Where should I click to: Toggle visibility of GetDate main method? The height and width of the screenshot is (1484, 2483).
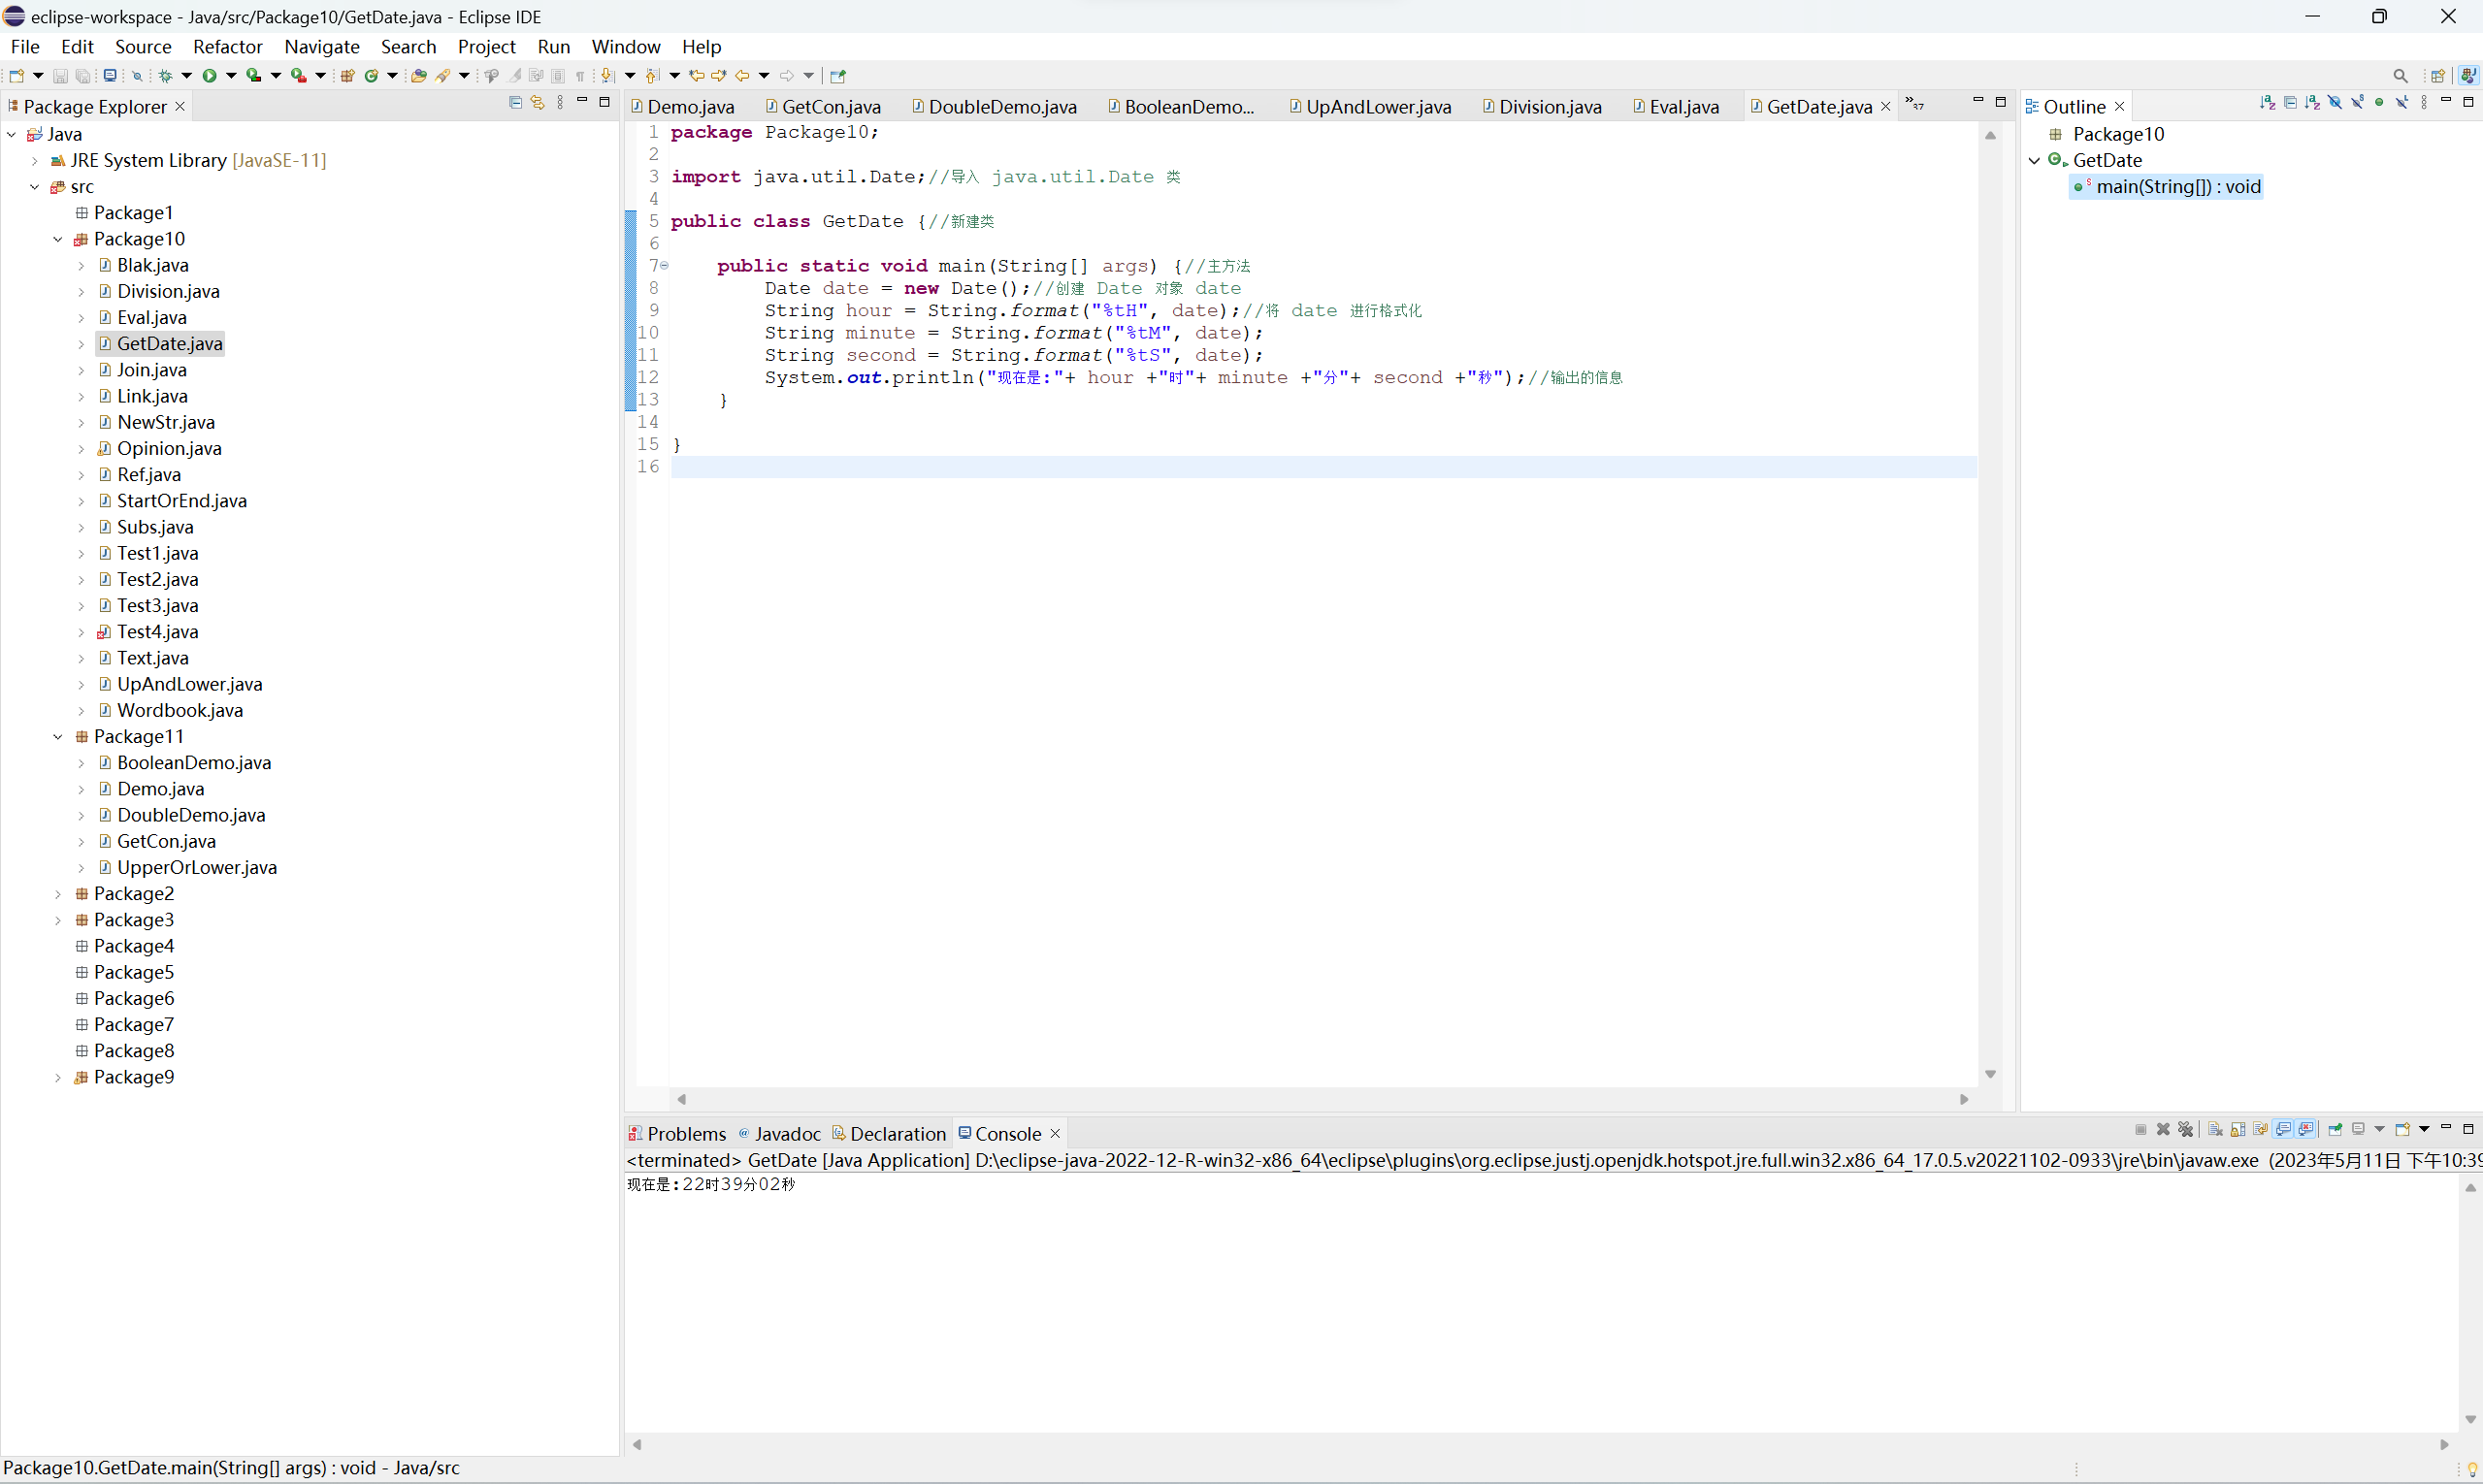[x=2034, y=159]
